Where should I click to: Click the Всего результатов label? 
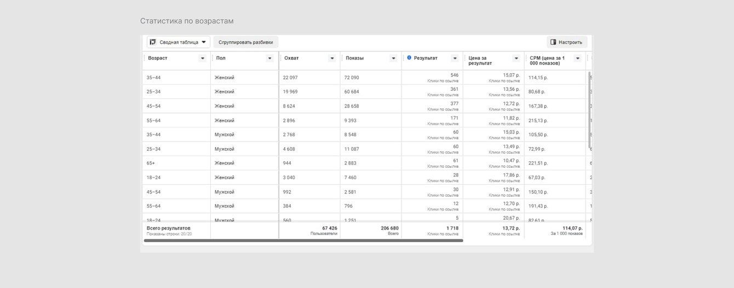click(x=169, y=228)
